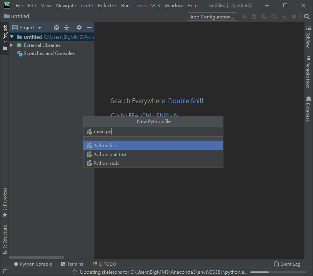Click the main.py file name input field
This screenshot has height=276, width=313.
click(154, 131)
